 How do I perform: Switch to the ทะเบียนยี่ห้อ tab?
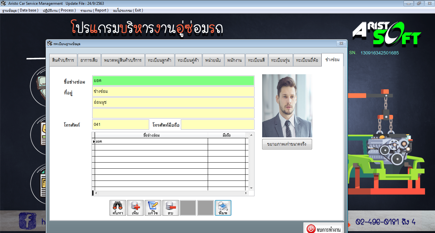pyautogui.click(x=307, y=60)
